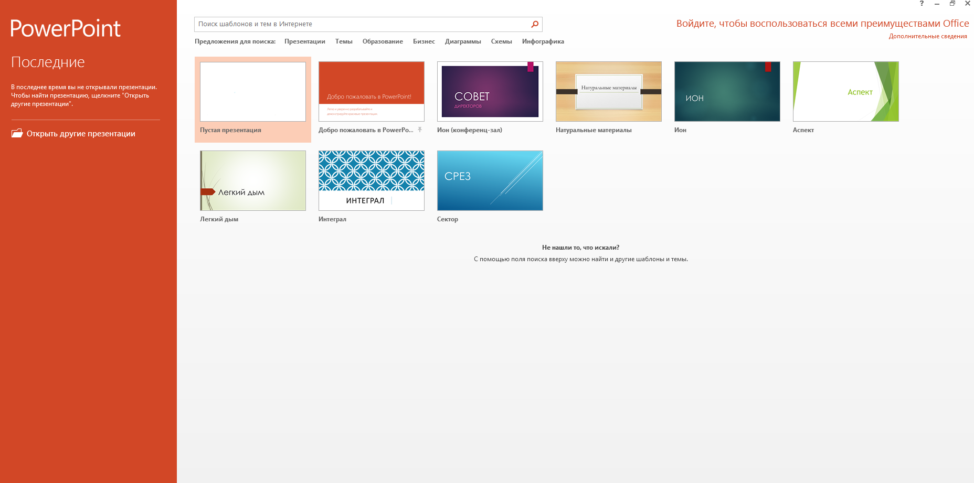The image size is (974, 483).
Task: Click the 'Интеграл' caption text
Action: point(332,219)
